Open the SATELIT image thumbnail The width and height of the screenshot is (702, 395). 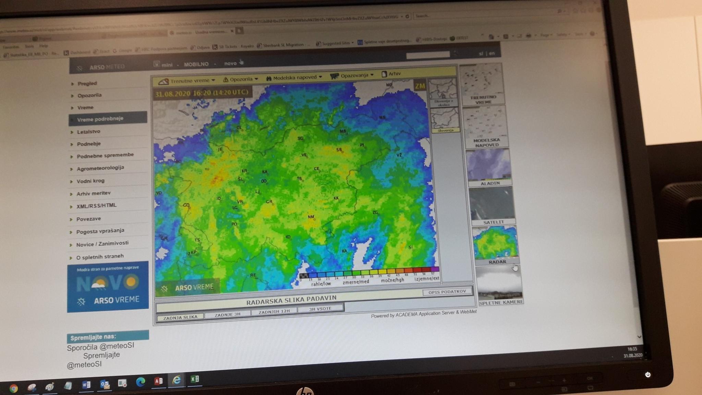492,206
